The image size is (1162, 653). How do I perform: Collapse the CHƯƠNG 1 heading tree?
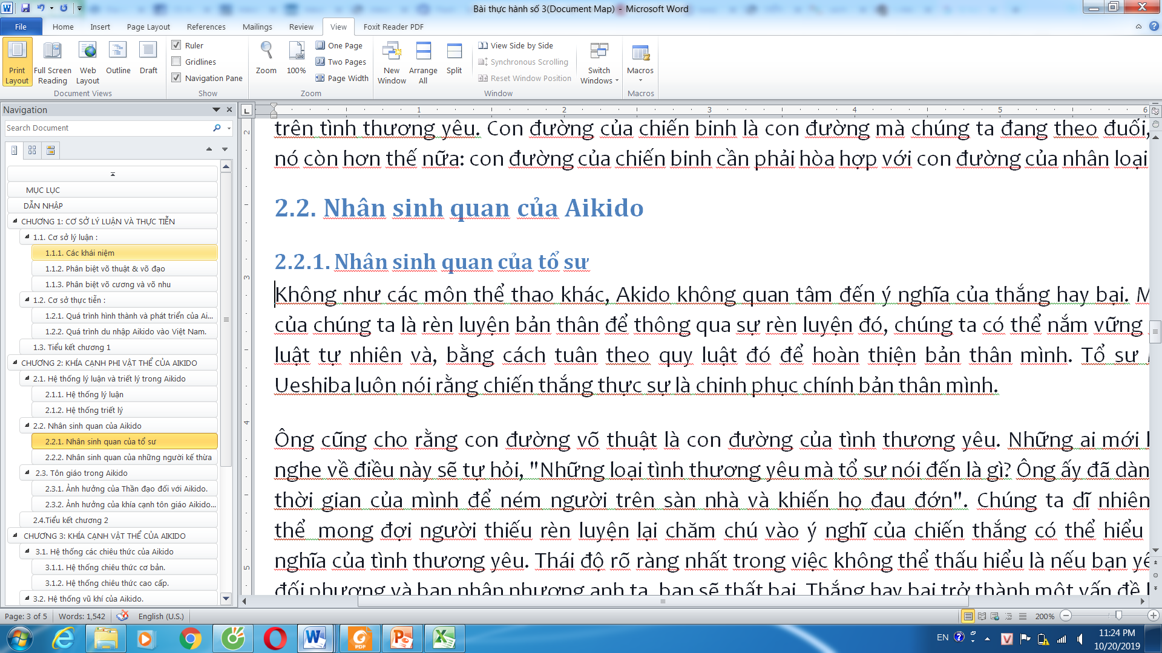(15, 221)
